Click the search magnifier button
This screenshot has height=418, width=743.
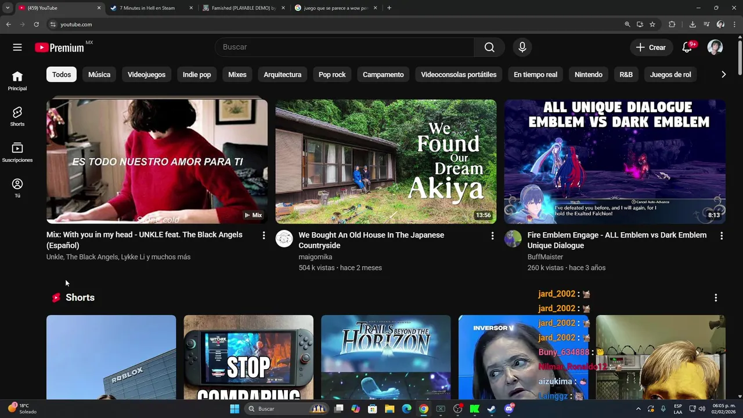coord(489,47)
